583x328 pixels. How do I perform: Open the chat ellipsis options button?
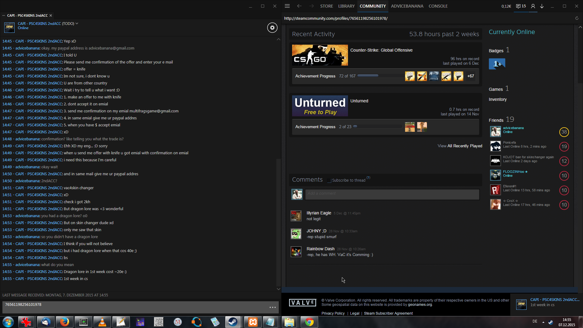pyautogui.click(x=272, y=307)
